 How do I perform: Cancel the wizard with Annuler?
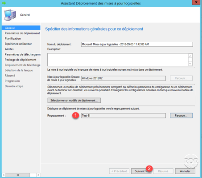click(185, 171)
